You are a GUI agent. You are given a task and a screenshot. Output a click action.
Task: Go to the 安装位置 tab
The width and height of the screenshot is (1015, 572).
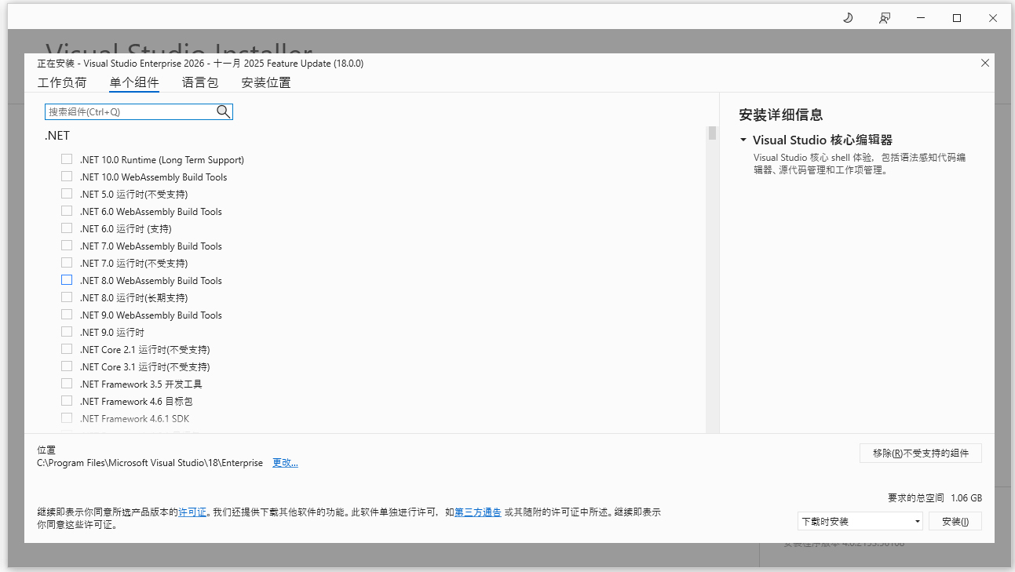pyautogui.click(x=266, y=82)
